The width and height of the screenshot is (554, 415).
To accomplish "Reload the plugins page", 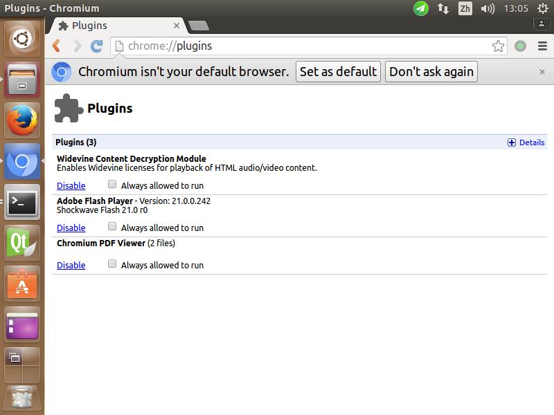I will [97, 46].
